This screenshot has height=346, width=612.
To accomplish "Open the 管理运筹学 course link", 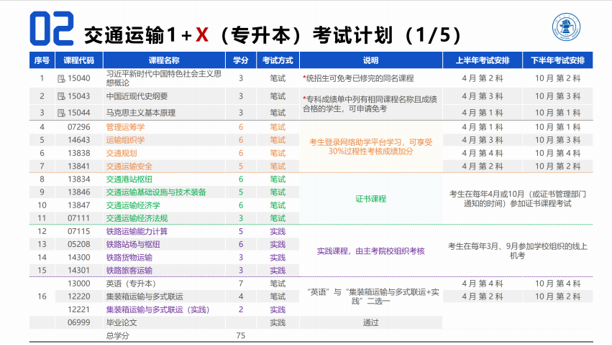I will click(x=125, y=127).
